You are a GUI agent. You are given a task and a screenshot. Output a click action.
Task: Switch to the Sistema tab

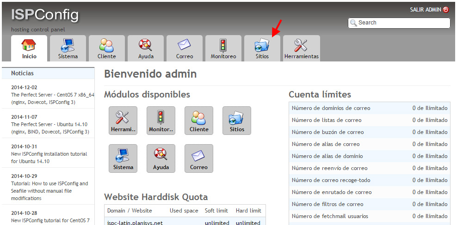pos(68,49)
